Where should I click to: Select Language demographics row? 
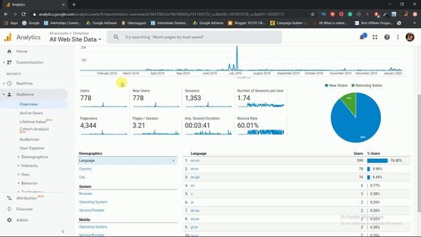127,161
